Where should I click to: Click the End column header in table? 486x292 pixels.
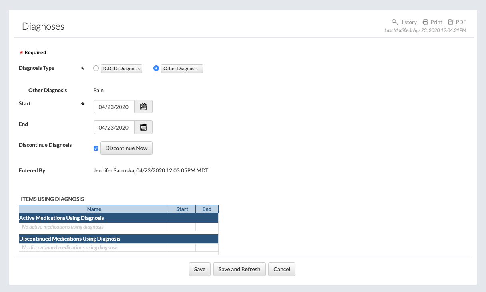click(207, 209)
